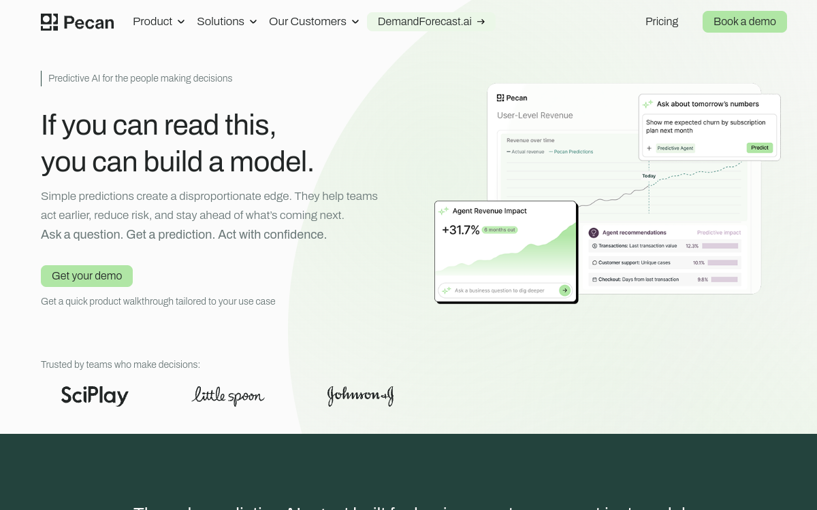Click the lightbulb icon by Agent recommendations
Image resolution: width=817 pixels, height=510 pixels.
(594, 233)
